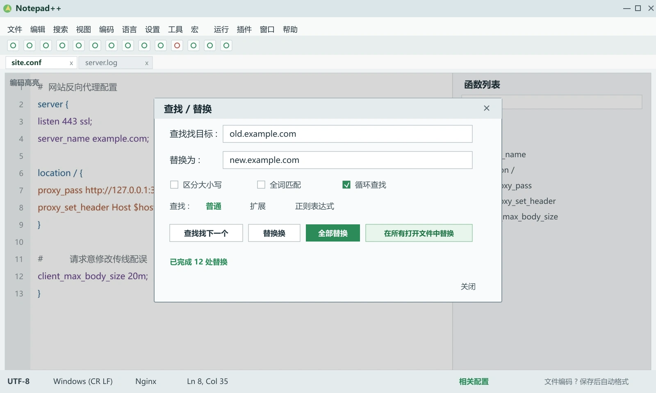Click the UTF-8 encoding in status bar

point(18,382)
